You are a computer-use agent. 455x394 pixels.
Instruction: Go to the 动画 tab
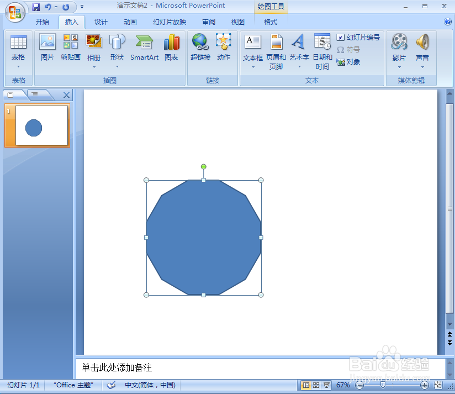point(130,22)
